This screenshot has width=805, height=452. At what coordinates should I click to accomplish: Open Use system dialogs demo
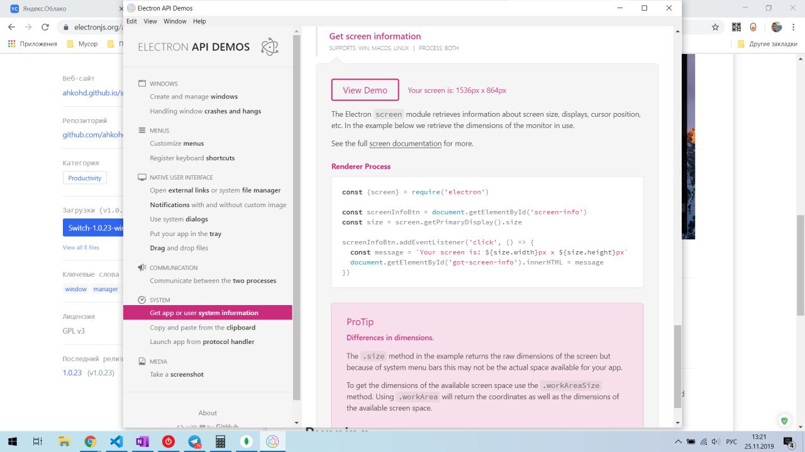coord(179,219)
